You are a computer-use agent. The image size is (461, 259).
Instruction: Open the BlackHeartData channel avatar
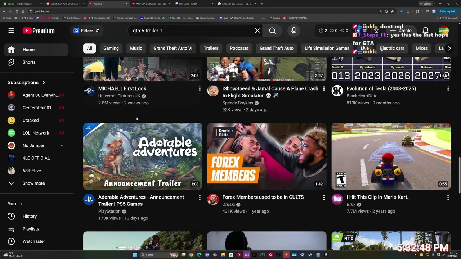[337, 91]
